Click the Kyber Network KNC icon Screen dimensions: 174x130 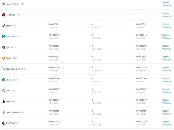point(4,112)
